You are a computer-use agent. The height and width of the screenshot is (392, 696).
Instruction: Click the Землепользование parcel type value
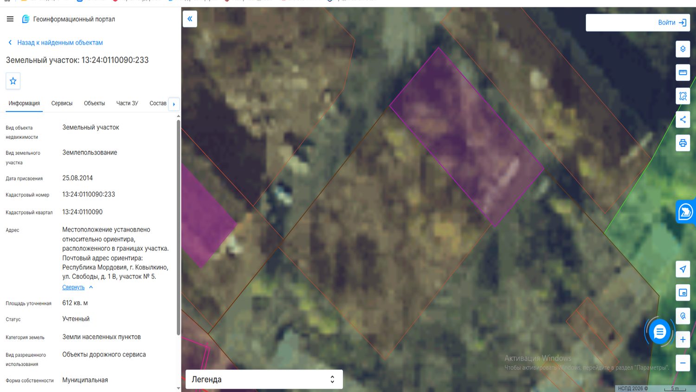90,153
